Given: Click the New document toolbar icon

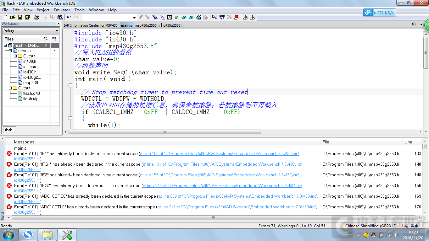Looking at the screenshot, I should point(5,17).
